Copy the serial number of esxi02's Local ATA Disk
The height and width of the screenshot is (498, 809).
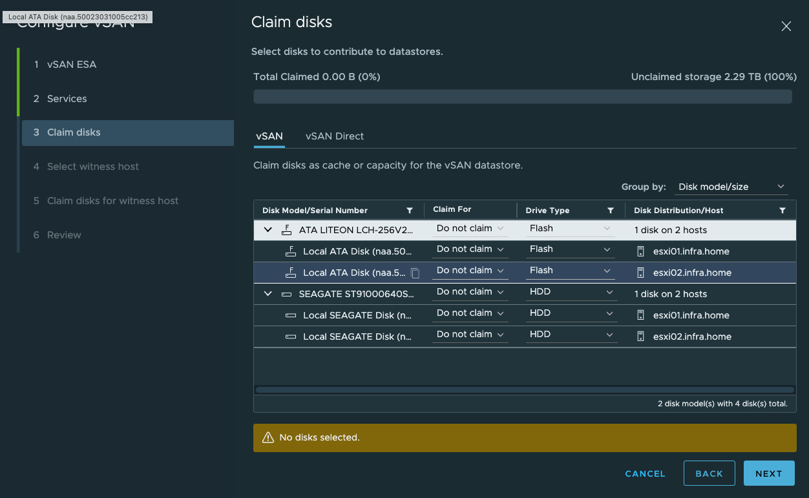click(x=416, y=273)
